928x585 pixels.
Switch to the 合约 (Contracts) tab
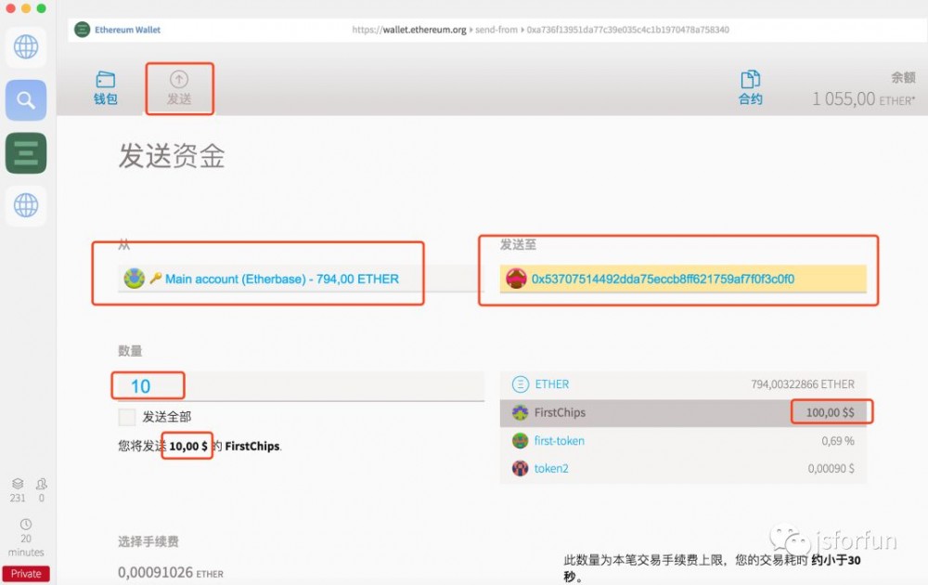coord(750,88)
